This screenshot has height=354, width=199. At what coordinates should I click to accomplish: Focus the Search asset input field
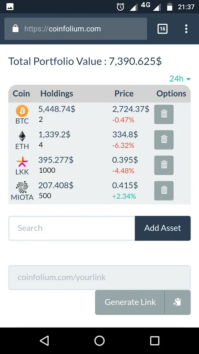[x=72, y=228]
